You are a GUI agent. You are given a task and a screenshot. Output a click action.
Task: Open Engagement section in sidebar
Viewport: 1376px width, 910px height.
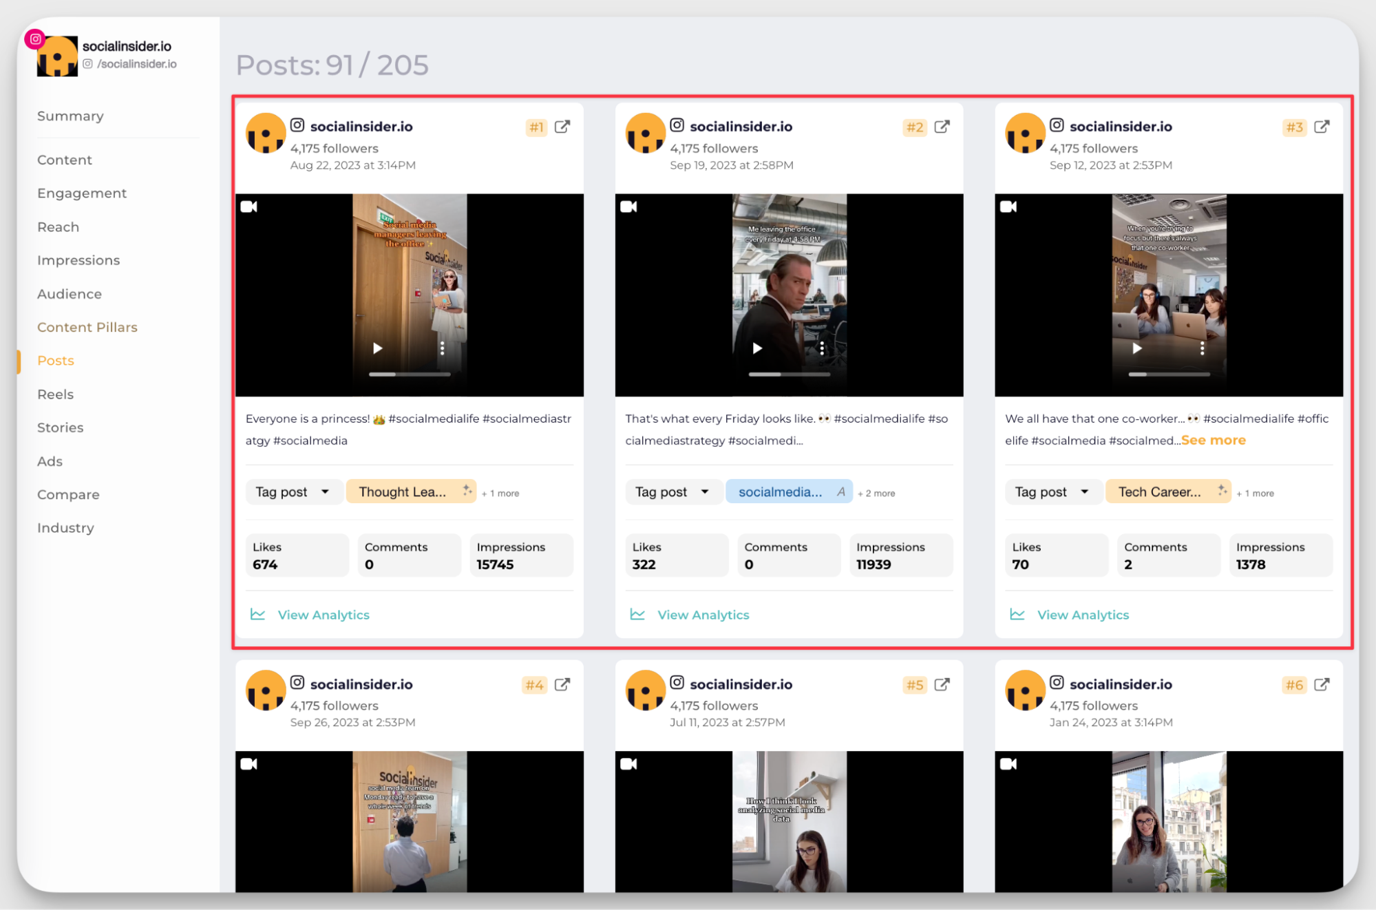tap(82, 193)
